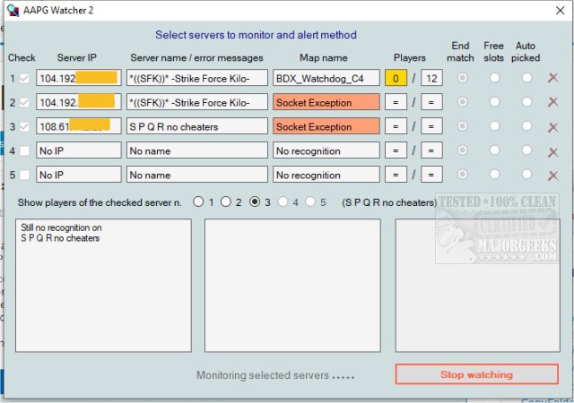Select End match radio for row 4
574x403 pixels.
coord(463,150)
